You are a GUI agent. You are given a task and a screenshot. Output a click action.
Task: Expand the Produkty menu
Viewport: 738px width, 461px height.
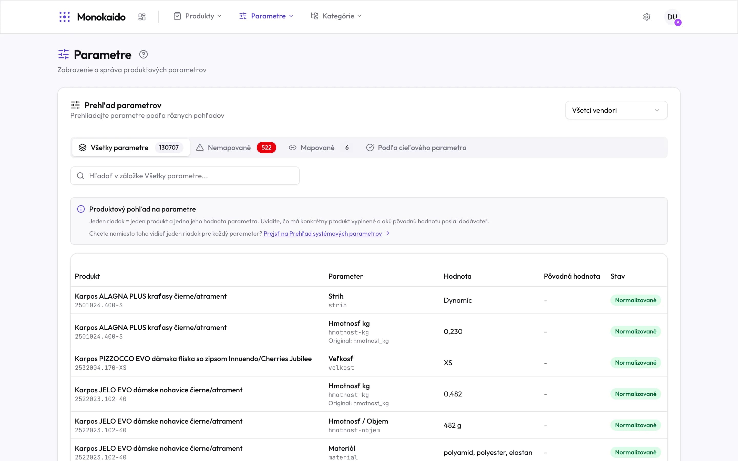(198, 16)
